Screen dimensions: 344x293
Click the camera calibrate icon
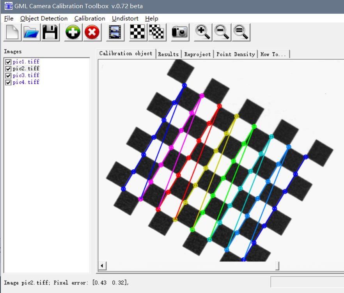[x=180, y=32]
